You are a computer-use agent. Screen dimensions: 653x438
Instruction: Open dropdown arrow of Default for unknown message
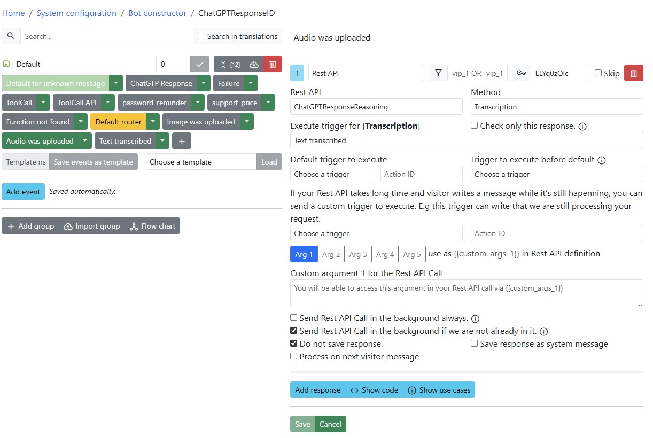(116, 83)
